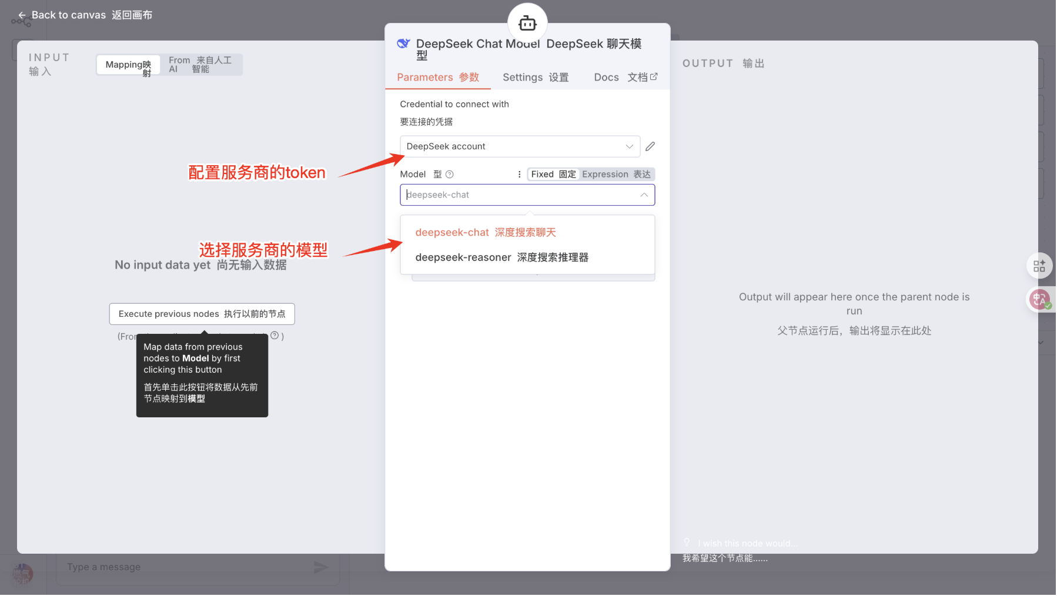Select deepseek-chat from the model list

click(527, 233)
